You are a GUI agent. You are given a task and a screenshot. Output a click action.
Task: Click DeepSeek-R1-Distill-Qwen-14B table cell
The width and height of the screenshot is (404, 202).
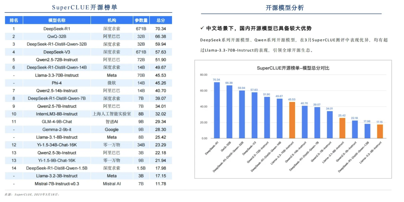57,68
